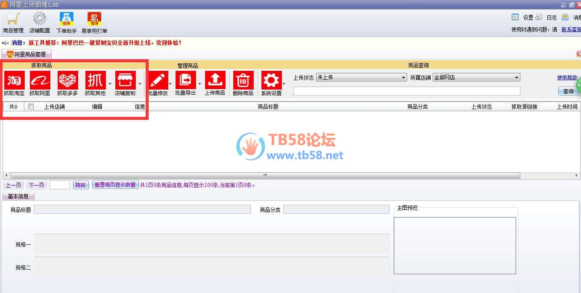
Task: Click the speaker icon beside 消息
Action: (6, 43)
